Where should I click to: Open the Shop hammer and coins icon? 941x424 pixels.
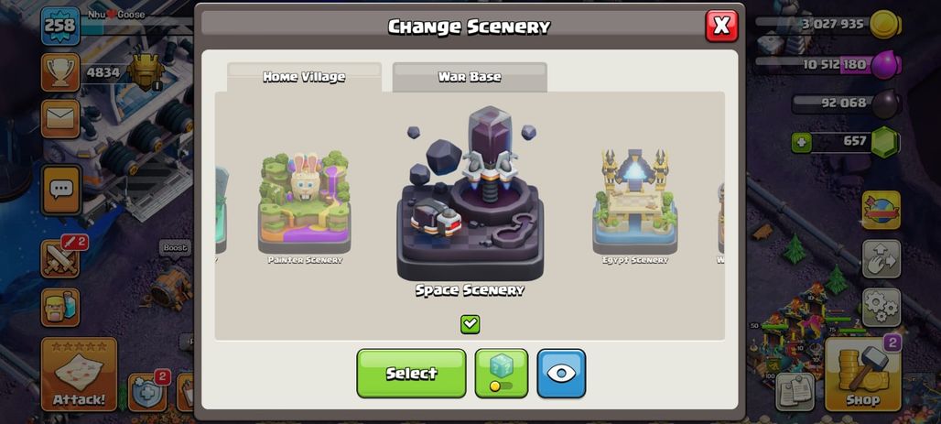tap(863, 375)
